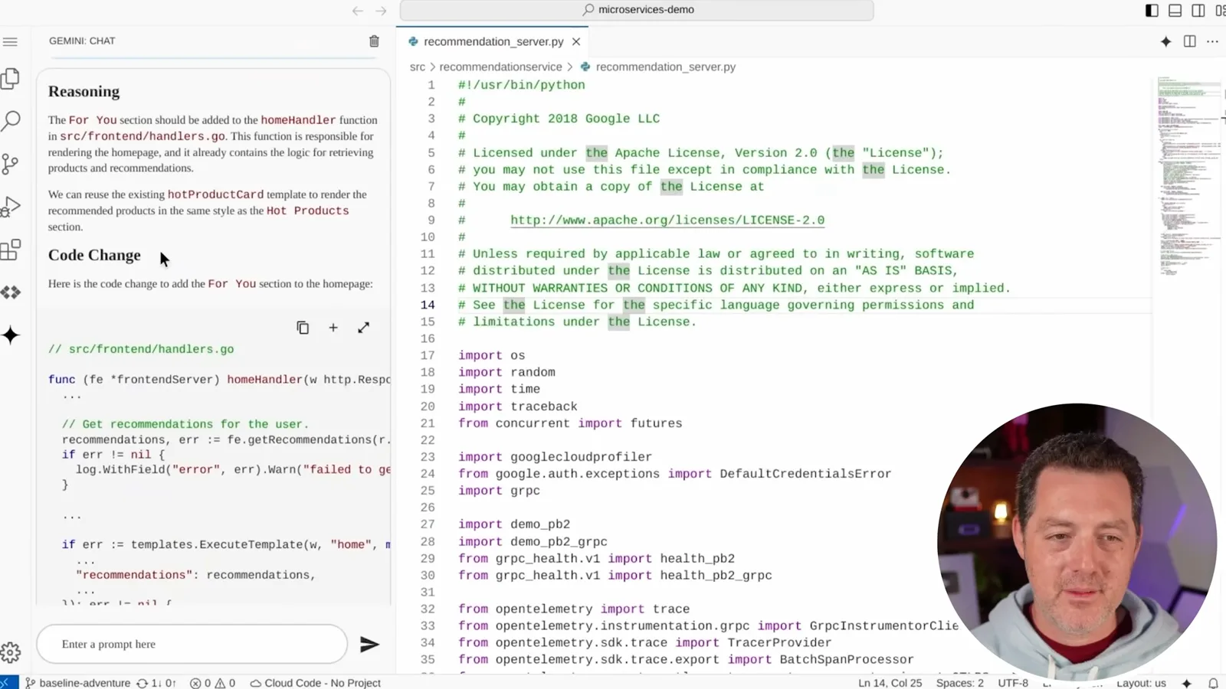The image size is (1226, 689).
Task: Open the recommendationservice breadcrumb dropdown
Action: 500,67
